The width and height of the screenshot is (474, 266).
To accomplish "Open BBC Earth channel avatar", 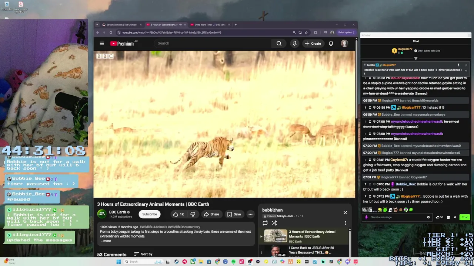I will coord(101,214).
